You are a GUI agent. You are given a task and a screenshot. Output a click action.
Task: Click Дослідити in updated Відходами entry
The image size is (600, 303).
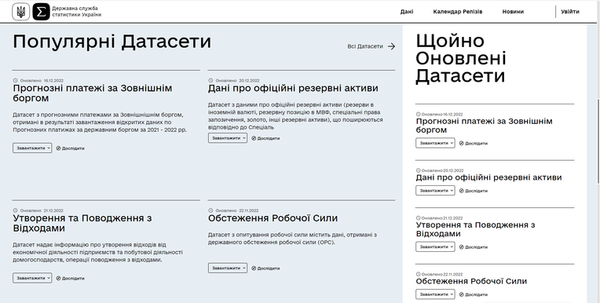[x=474, y=246]
